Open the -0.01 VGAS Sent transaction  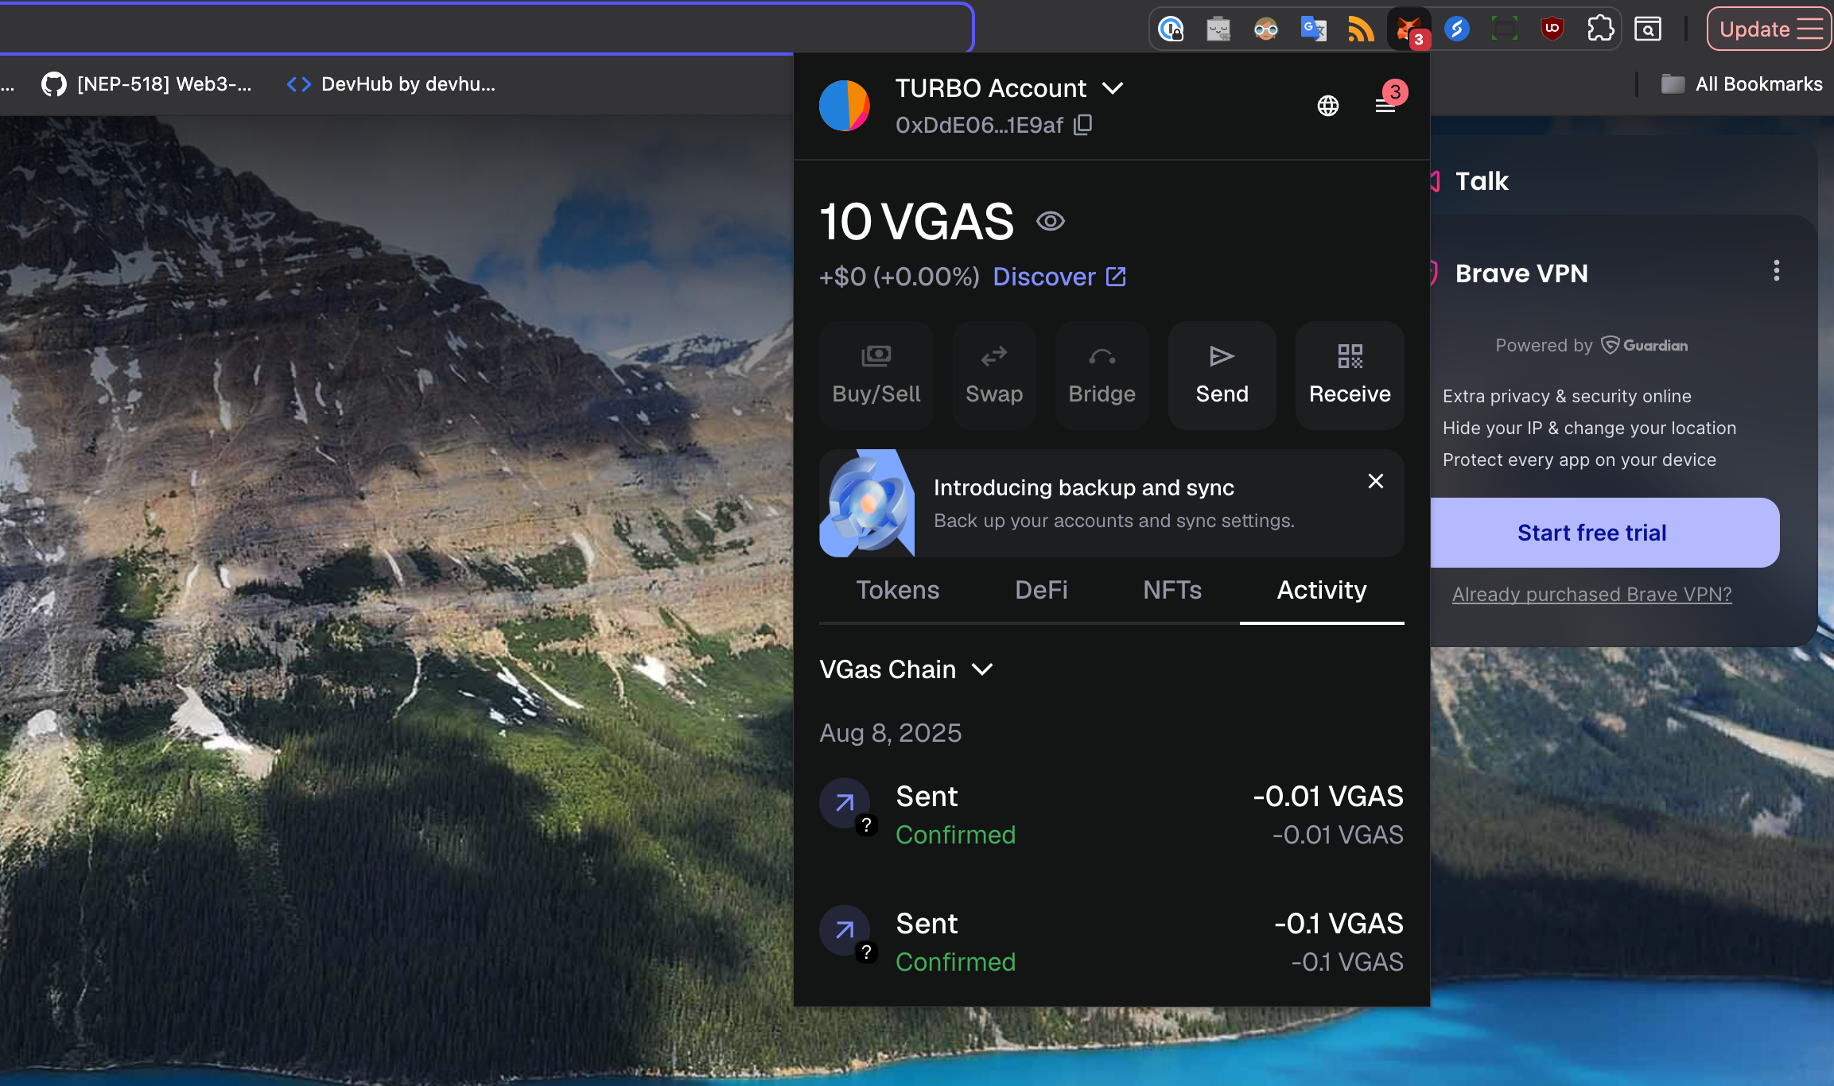click(1111, 815)
